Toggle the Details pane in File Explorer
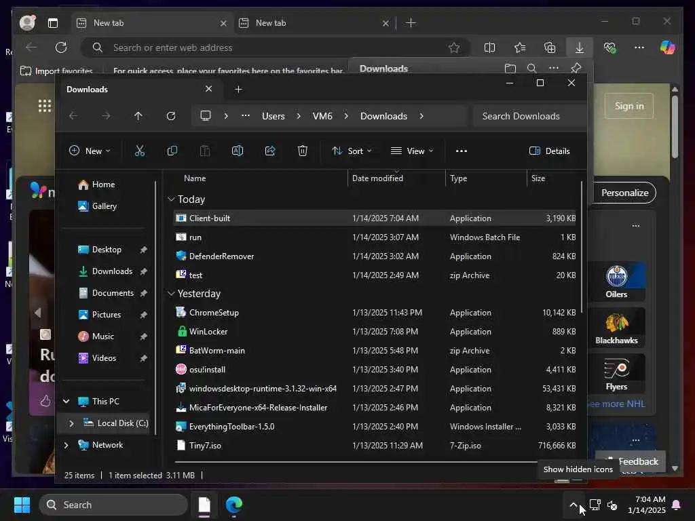Screen dimensions: 695x521 click(550, 151)
